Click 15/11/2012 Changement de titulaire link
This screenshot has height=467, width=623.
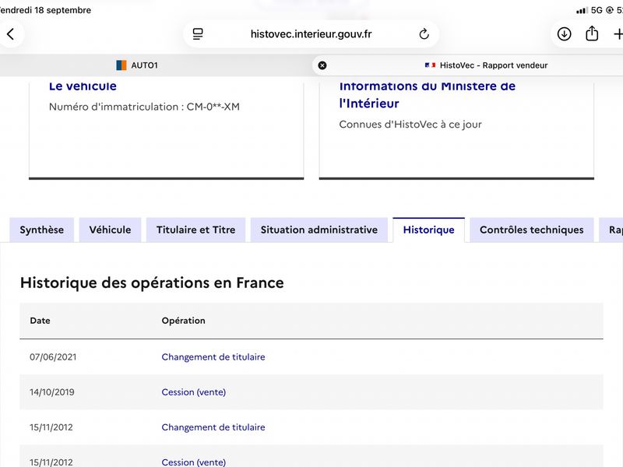point(213,427)
